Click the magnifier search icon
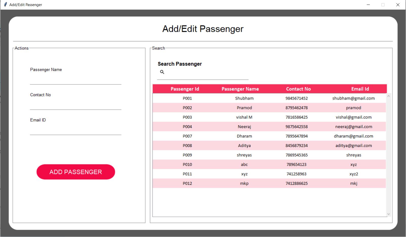The height and width of the screenshot is (237, 406). (x=162, y=72)
